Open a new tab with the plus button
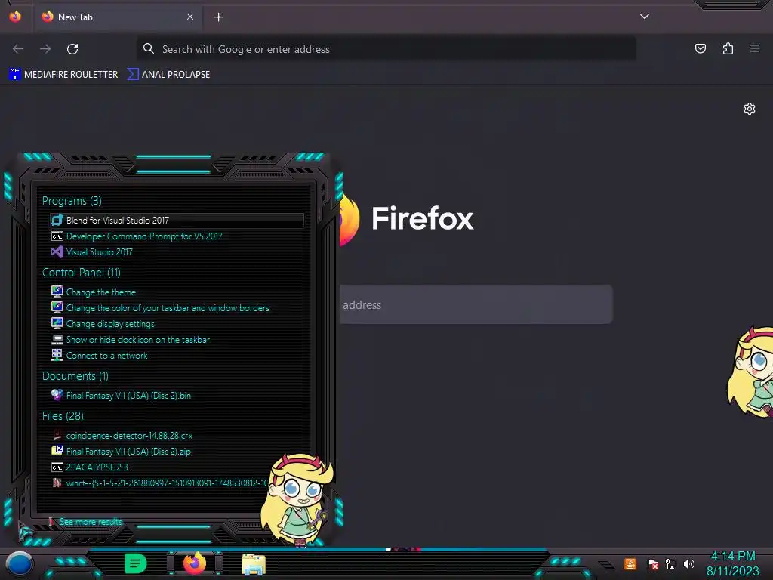Viewport: 773px width, 580px height. point(218,17)
